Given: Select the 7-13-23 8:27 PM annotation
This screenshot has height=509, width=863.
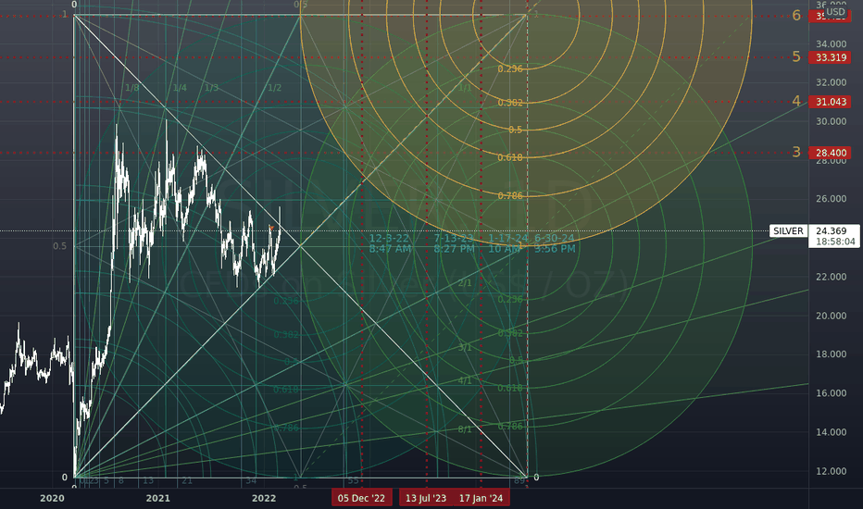Looking at the screenshot, I should click(454, 243).
